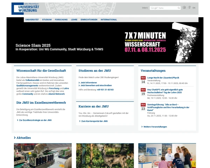Open the electronics satellite news thumbnail
Image resolution: width=210 pixels, height=168 pixels.
coord(43,155)
